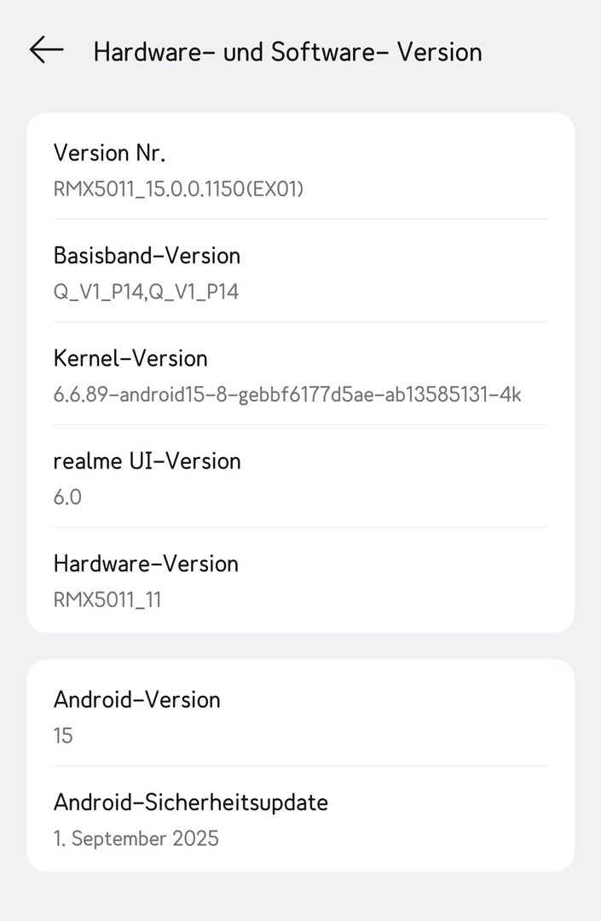Tap the Hardware- und Software- Version title
Image resolution: width=601 pixels, height=921 pixels.
click(x=287, y=52)
